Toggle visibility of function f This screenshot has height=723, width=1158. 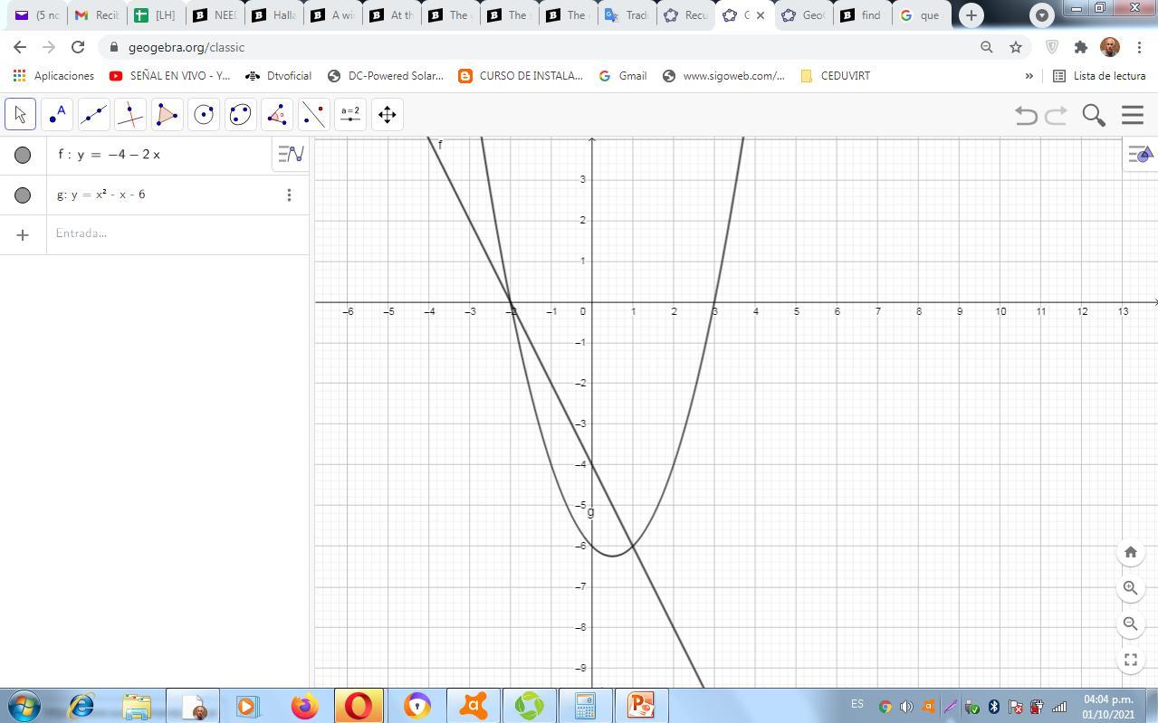tap(23, 155)
